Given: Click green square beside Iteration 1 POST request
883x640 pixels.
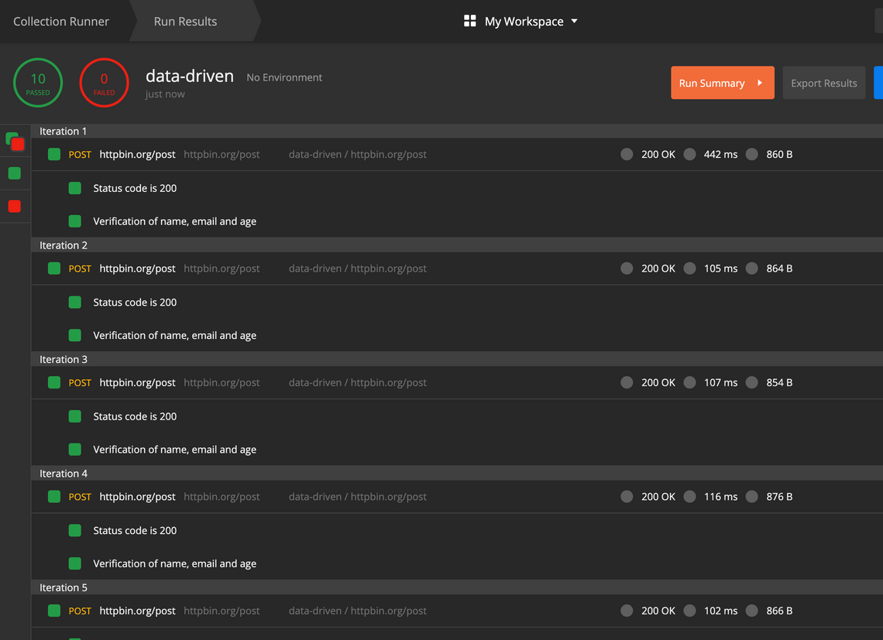Looking at the screenshot, I should point(54,155).
